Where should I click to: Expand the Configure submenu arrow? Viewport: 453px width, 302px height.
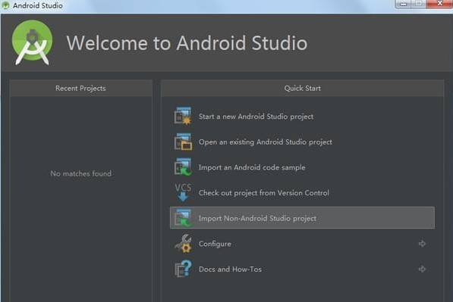click(422, 244)
